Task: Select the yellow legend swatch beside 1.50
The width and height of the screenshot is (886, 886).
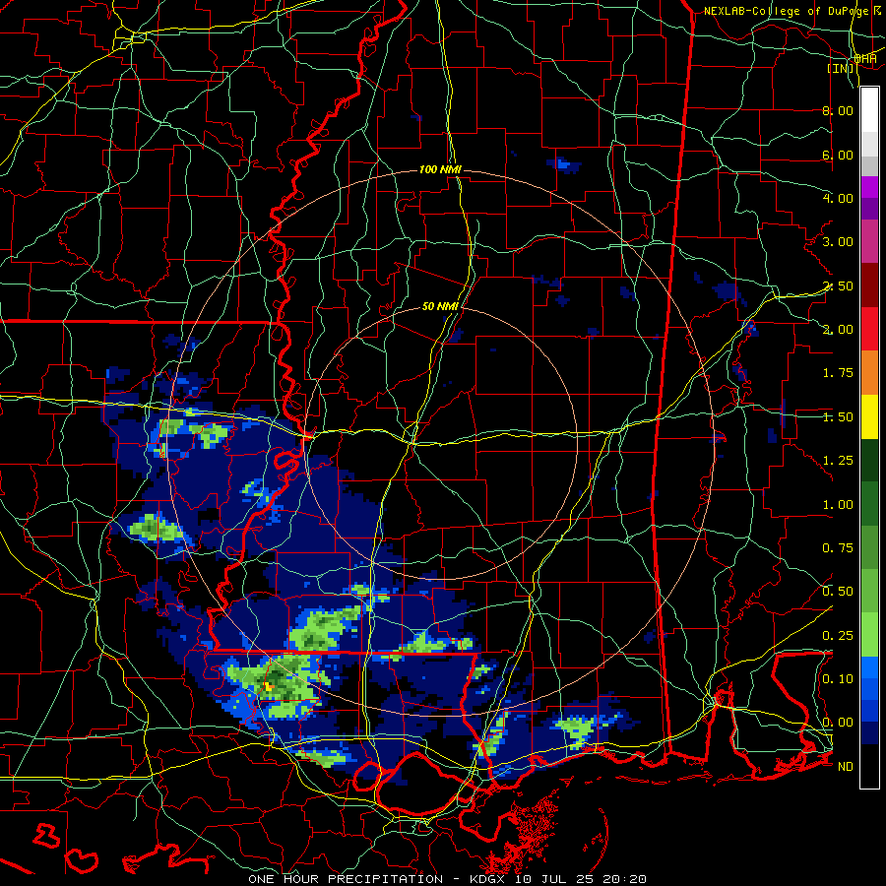Action: coord(869,416)
